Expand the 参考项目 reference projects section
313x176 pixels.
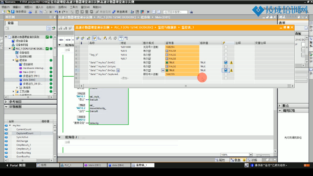click(6, 102)
